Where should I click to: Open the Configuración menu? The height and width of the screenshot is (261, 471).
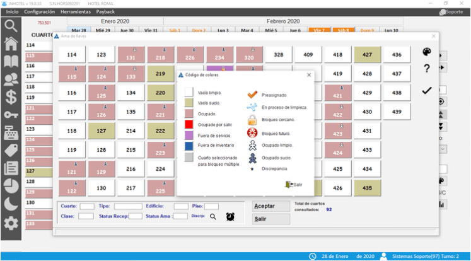point(38,12)
